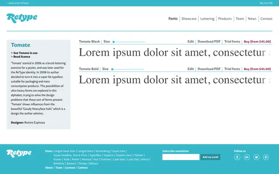Open the About link in the footer

pos(49,167)
